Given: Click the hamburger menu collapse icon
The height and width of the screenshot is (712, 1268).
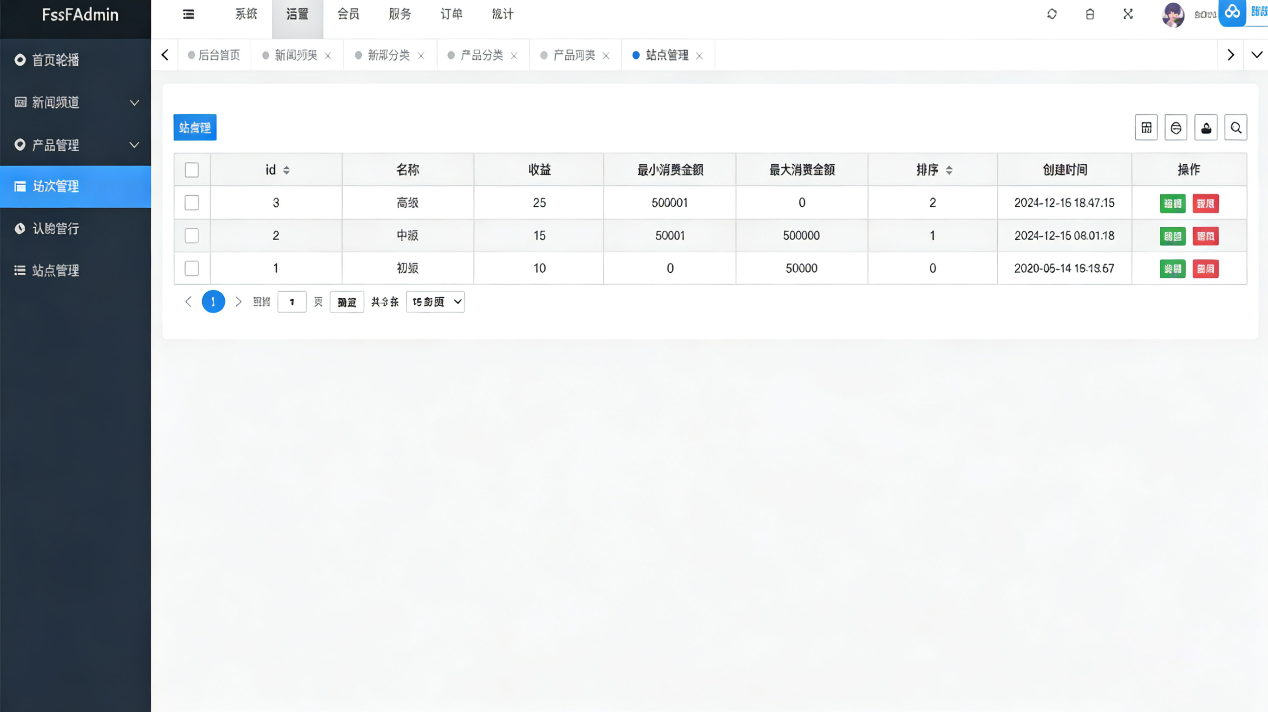Looking at the screenshot, I should pyautogui.click(x=189, y=14).
